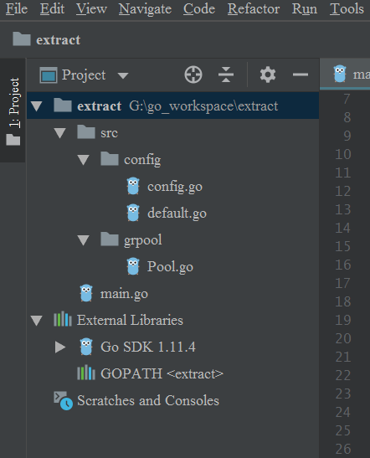The height and width of the screenshot is (458, 370).
Task: Click the config.go gopher icon
Action: click(x=133, y=186)
